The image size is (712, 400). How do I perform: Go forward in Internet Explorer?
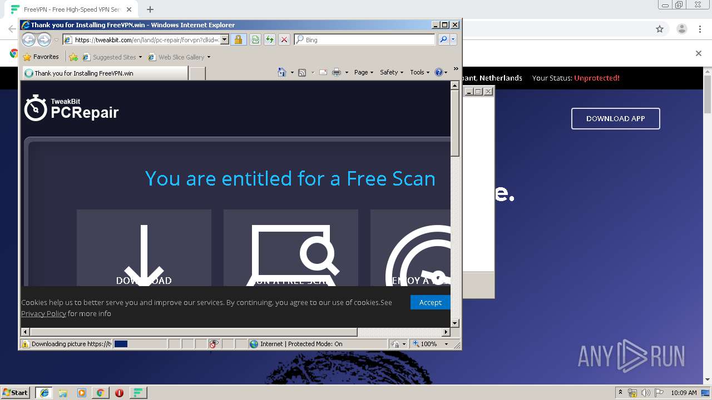click(x=44, y=39)
